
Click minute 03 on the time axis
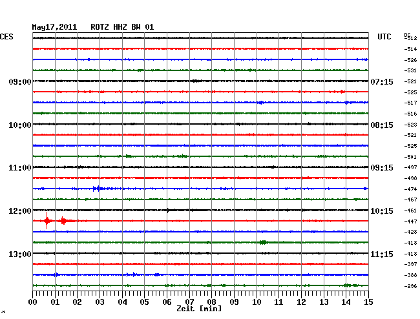(x=100, y=302)
